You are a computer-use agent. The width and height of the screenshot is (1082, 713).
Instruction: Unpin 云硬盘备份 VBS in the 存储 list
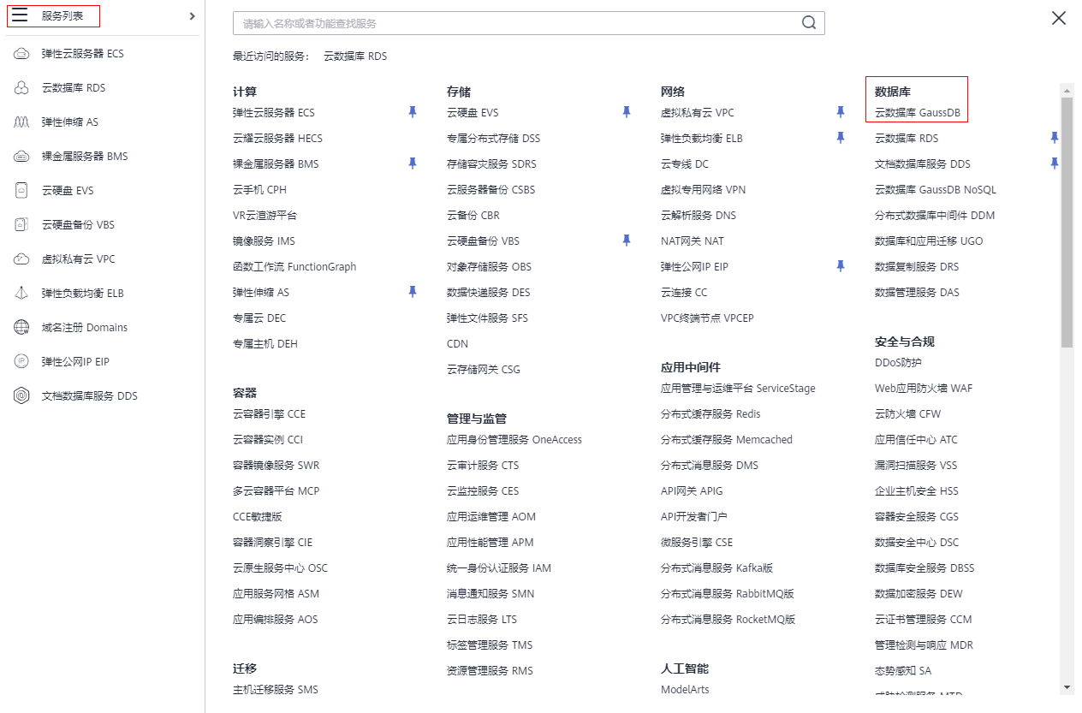[627, 241]
